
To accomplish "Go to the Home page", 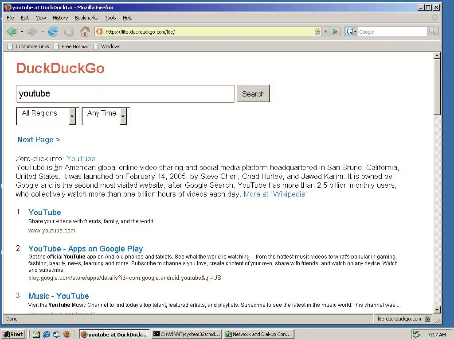I will (85, 31).
